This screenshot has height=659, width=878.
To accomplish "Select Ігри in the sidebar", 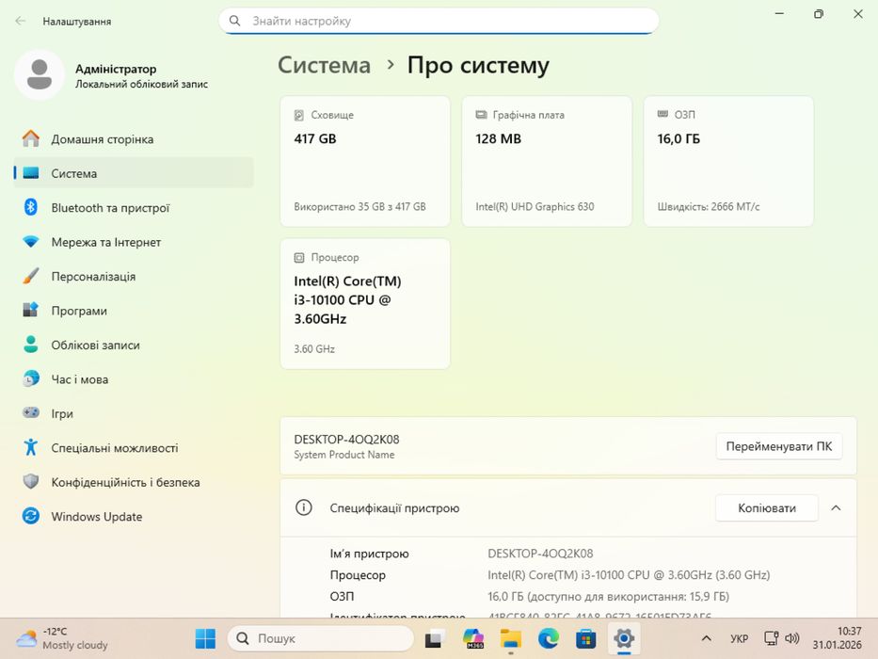I will pyautogui.click(x=134, y=413).
